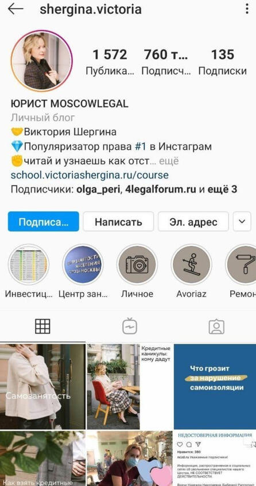
Task: Switch to the tagged photos tab
Action: pyautogui.click(x=216, y=326)
